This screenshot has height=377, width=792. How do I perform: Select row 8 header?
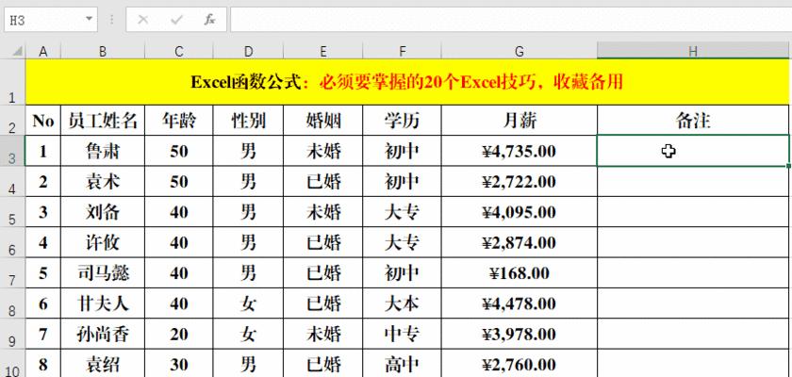pos(12,303)
